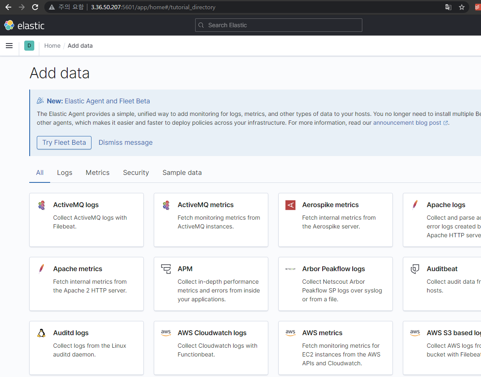The image size is (481, 377).
Task: Open the D space selector avatar
Action: (x=29, y=46)
